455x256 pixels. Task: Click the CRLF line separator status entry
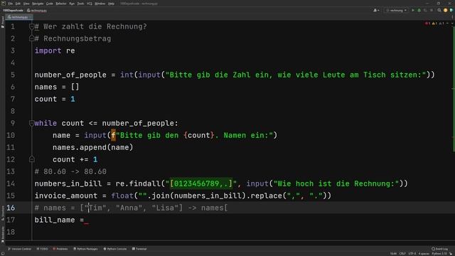click(x=402, y=254)
